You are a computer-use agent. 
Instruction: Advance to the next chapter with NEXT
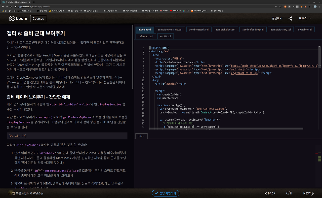tap(308, 193)
